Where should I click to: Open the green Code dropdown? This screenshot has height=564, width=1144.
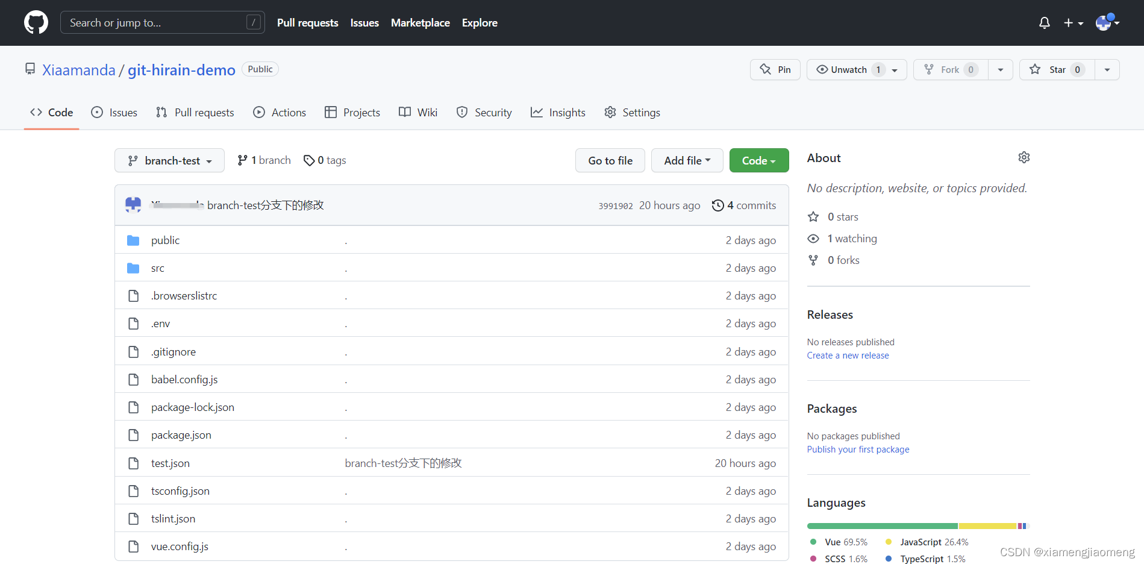click(759, 160)
